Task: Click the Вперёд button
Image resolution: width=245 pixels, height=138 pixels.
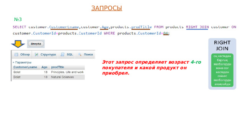Action: coord(36,44)
